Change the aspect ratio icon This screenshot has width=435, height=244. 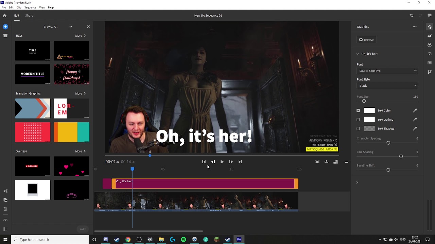pyautogui.click(x=335, y=162)
